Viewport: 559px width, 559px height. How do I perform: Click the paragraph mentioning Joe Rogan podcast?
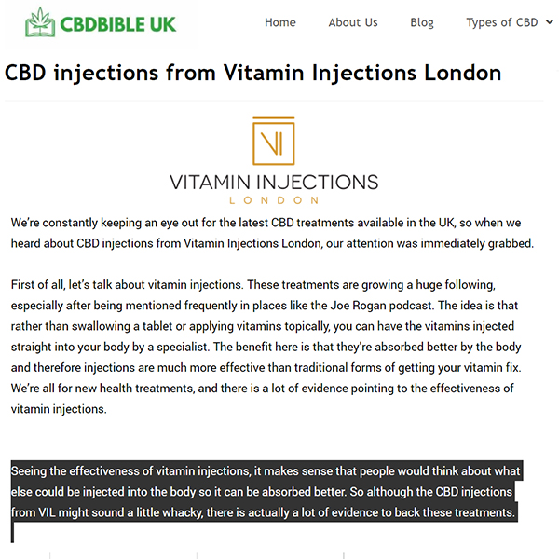[266, 347]
